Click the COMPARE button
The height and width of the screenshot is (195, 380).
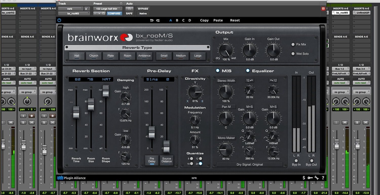pyautogui.click(x=114, y=13)
